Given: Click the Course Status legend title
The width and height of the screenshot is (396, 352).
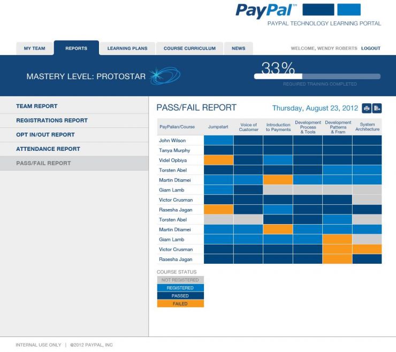Looking at the screenshot, I should pyautogui.click(x=177, y=272).
